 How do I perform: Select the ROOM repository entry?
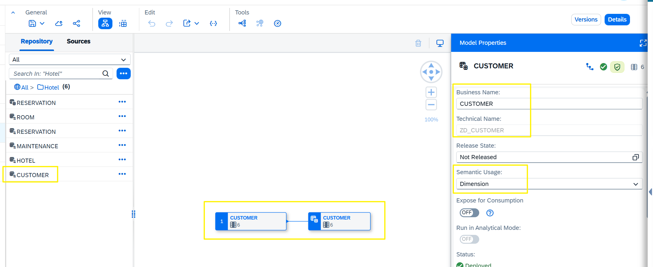pos(70,116)
